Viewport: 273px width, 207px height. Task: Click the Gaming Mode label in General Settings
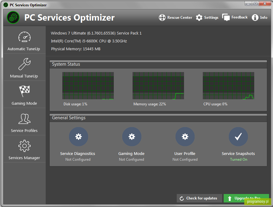coord(131,153)
